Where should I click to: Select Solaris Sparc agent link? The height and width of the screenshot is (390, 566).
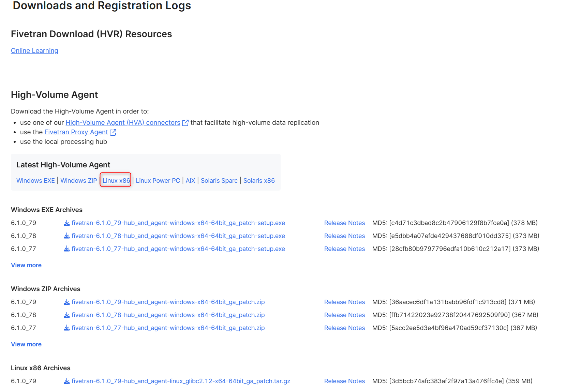pos(219,180)
